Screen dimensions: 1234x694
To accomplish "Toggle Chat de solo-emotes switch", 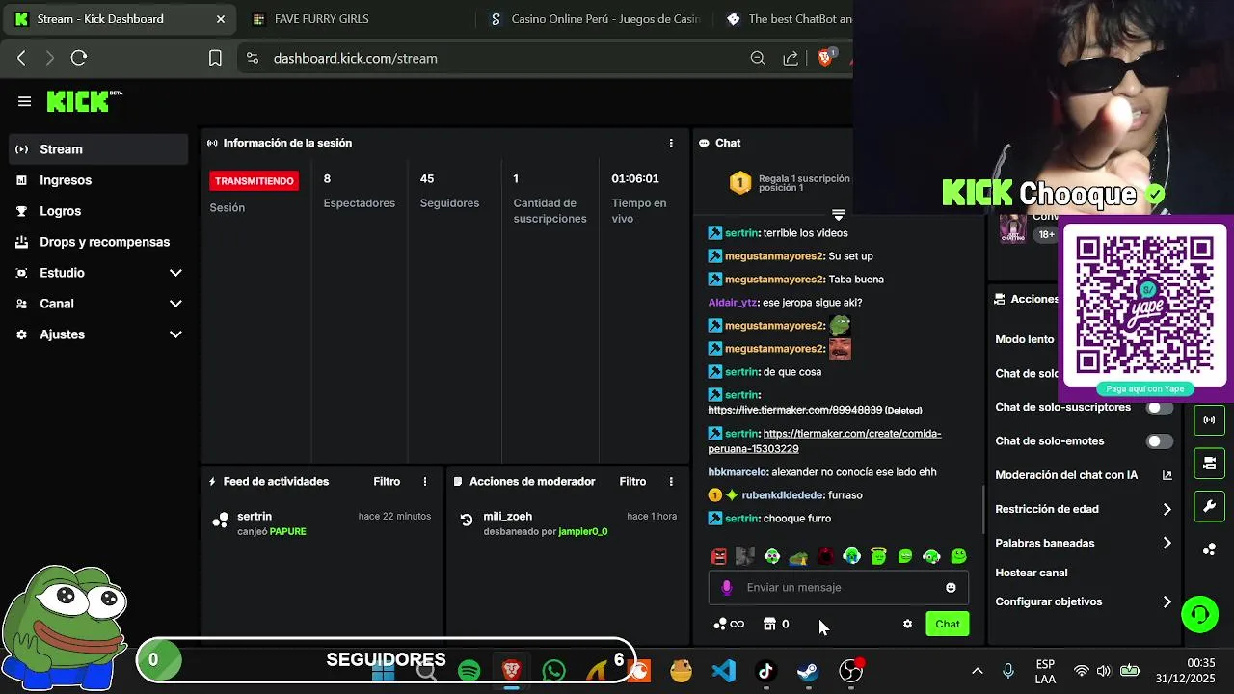I will click(x=1160, y=441).
